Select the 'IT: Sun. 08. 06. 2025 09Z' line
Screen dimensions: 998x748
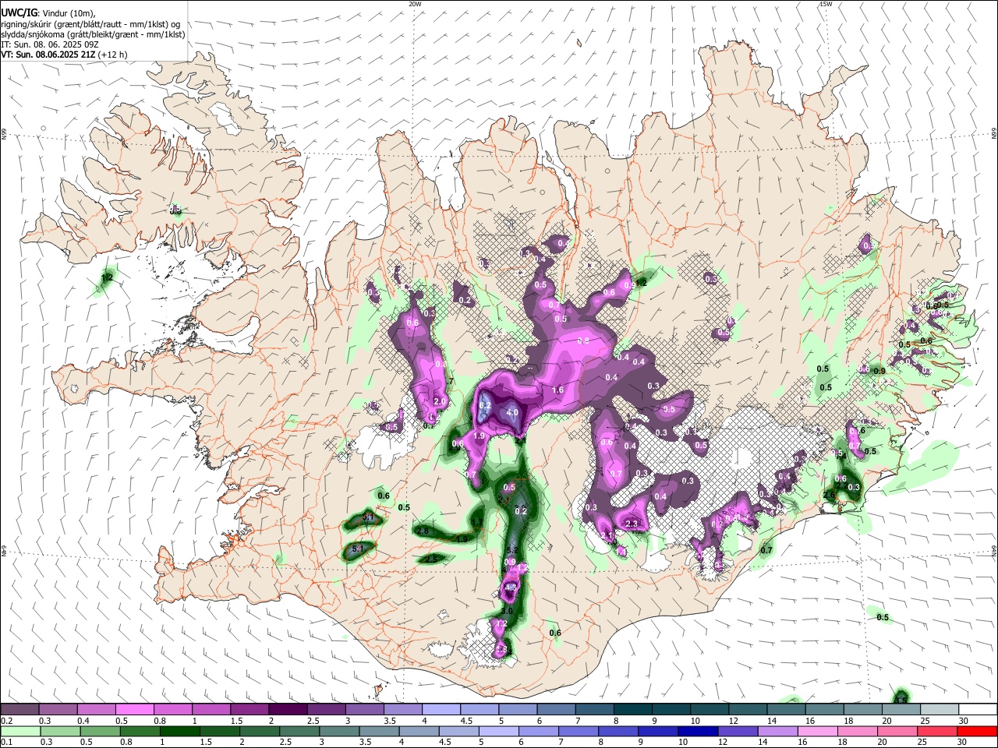coord(49,44)
